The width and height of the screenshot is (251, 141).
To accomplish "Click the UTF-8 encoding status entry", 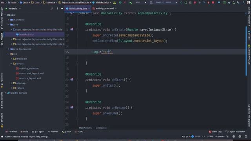I will [210, 137].
